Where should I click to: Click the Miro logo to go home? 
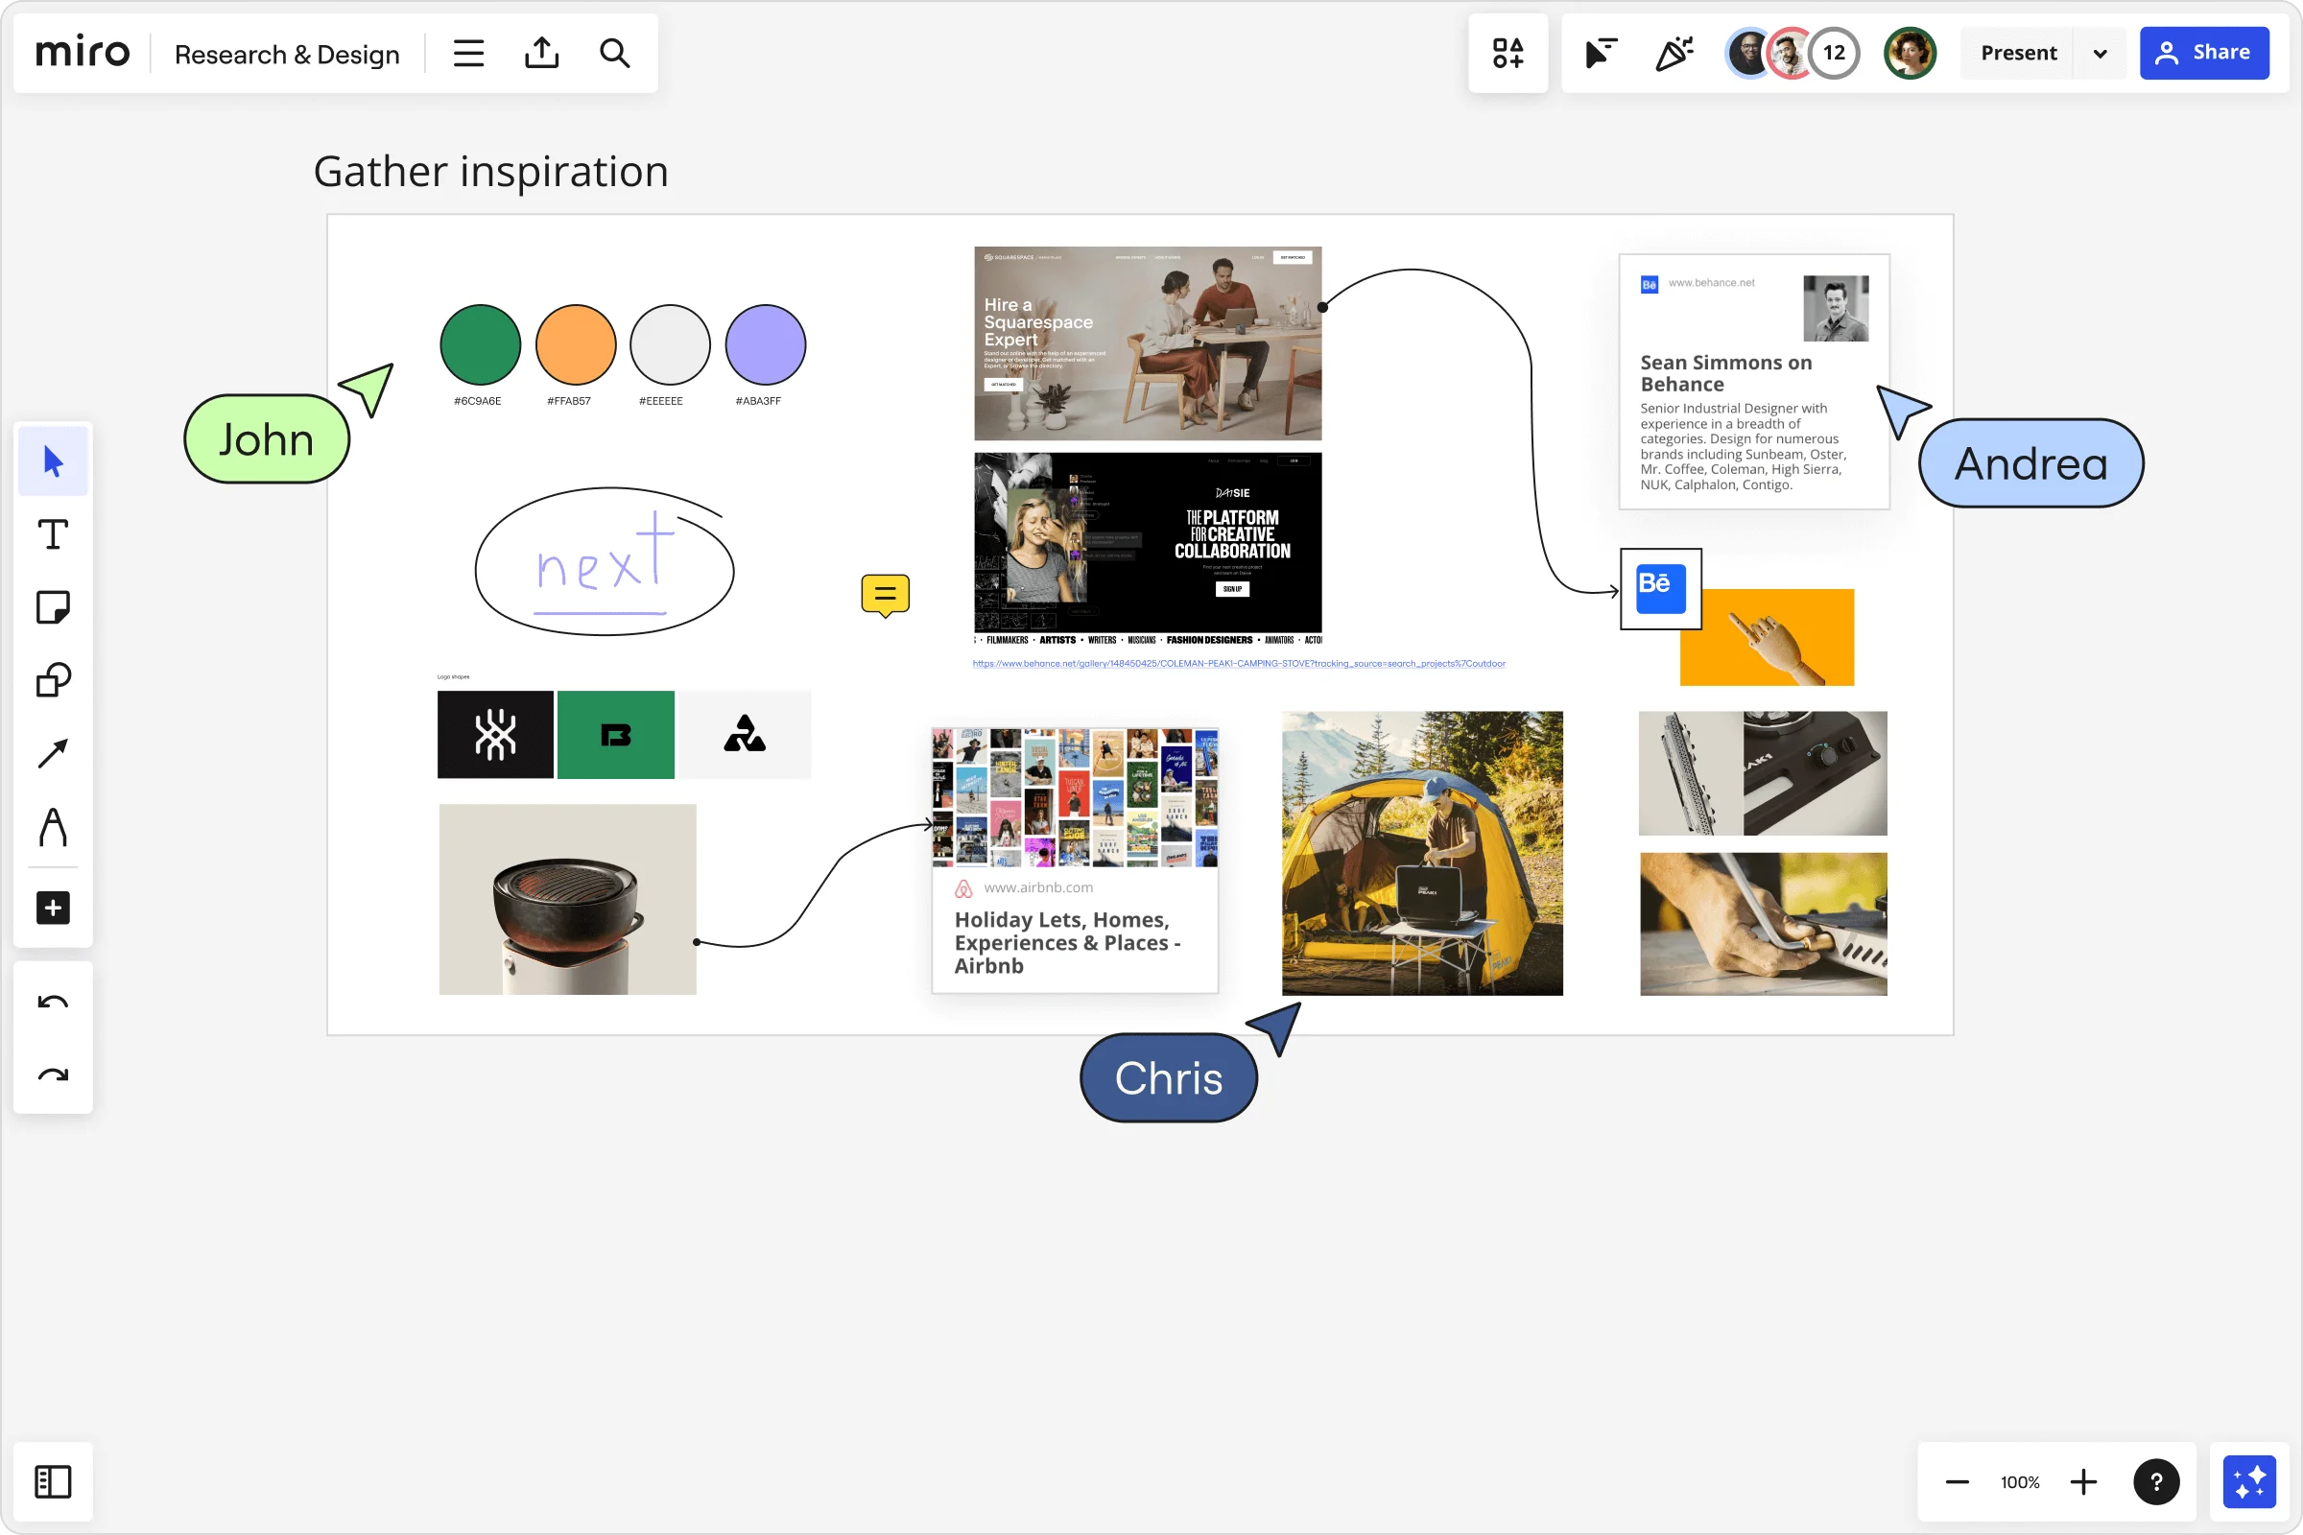[82, 53]
